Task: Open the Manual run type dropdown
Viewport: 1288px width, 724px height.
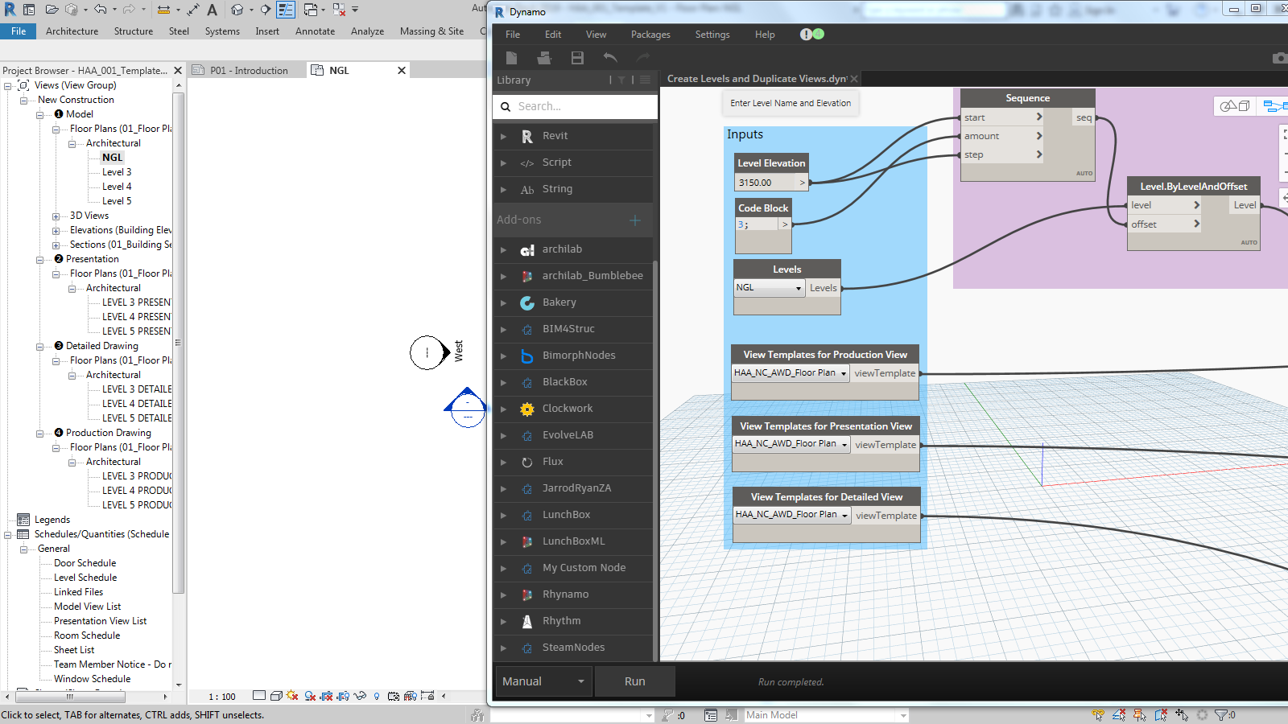Action: (543, 681)
